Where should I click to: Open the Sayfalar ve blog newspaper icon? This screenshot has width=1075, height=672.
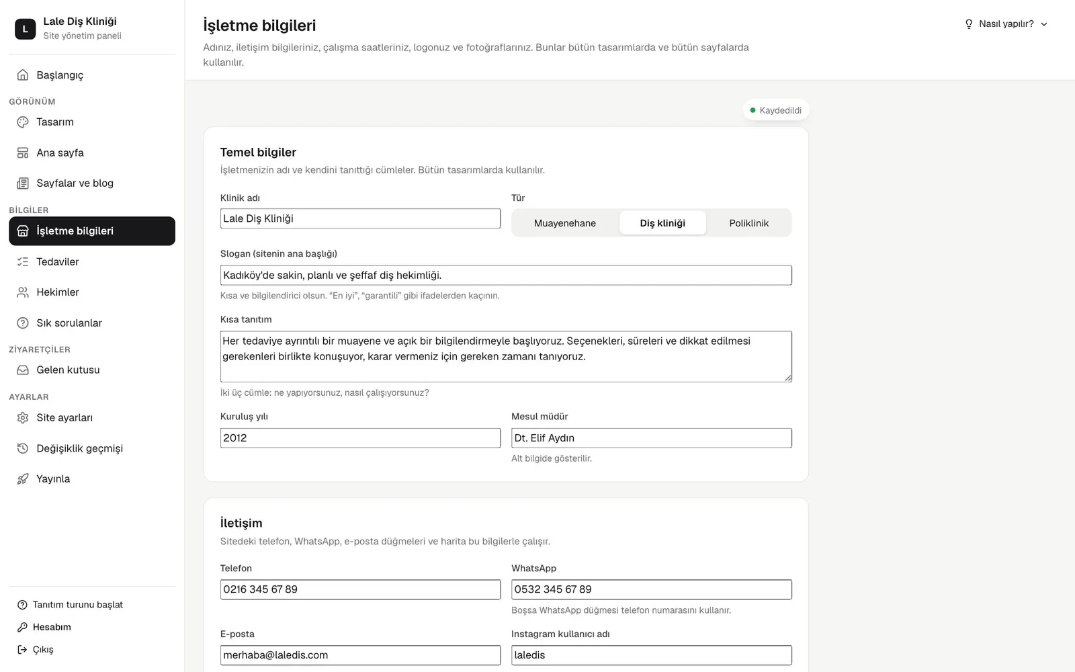23,183
